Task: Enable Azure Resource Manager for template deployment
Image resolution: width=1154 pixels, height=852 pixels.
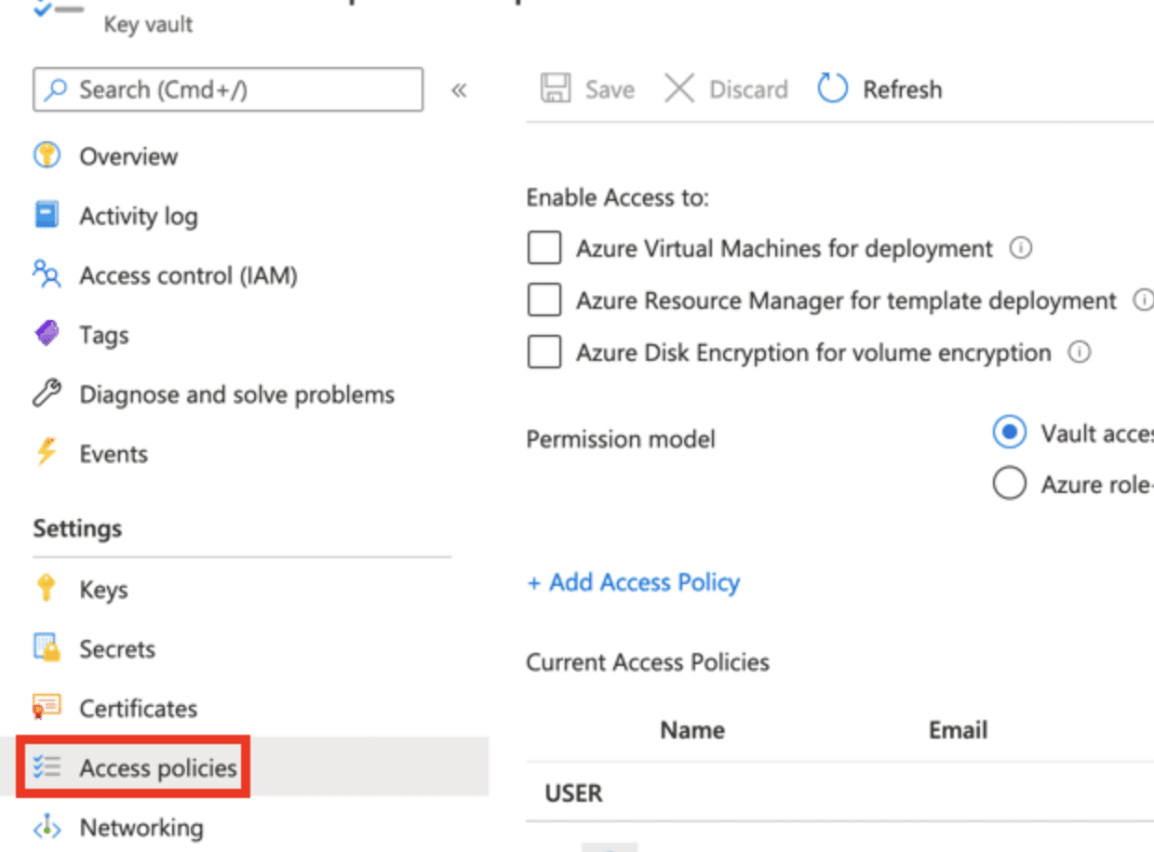Action: [x=543, y=300]
